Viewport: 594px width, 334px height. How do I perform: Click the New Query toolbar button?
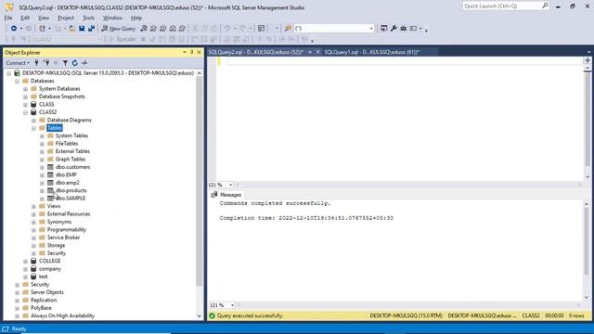pyautogui.click(x=119, y=29)
